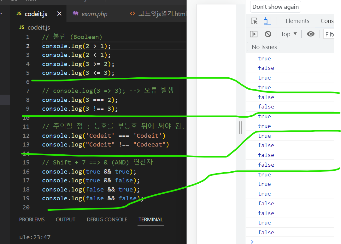Focus the console Filter input field
Viewport: 341px width, 244px height.
[x=329, y=34]
